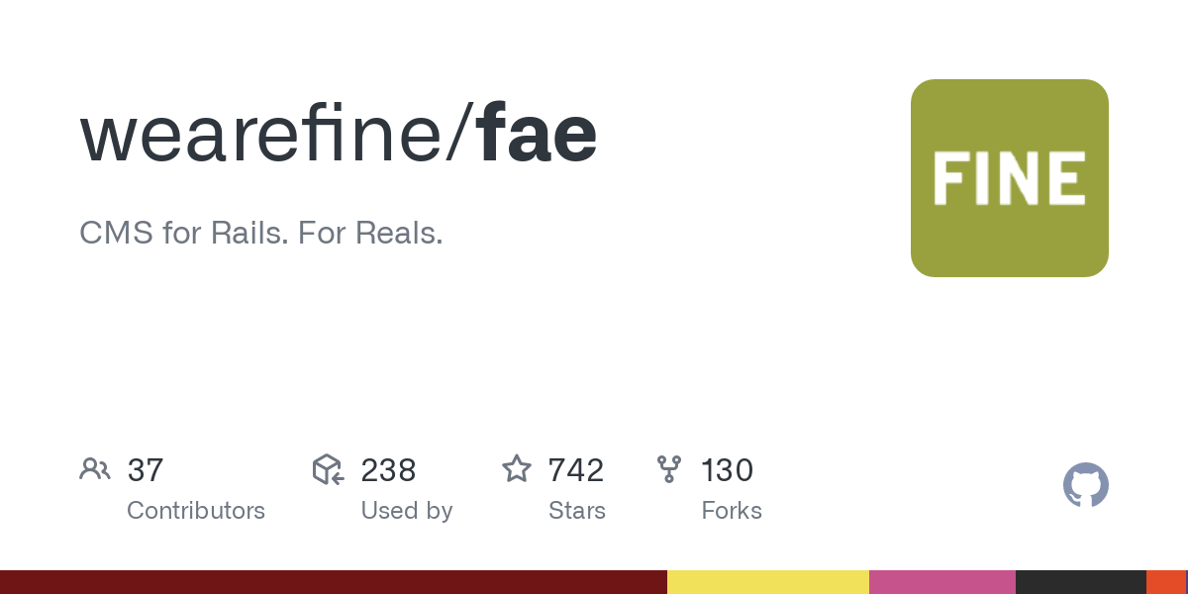Click the Forks branch icon
This screenshot has height=594, width=1188.
pyautogui.click(x=670, y=469)
